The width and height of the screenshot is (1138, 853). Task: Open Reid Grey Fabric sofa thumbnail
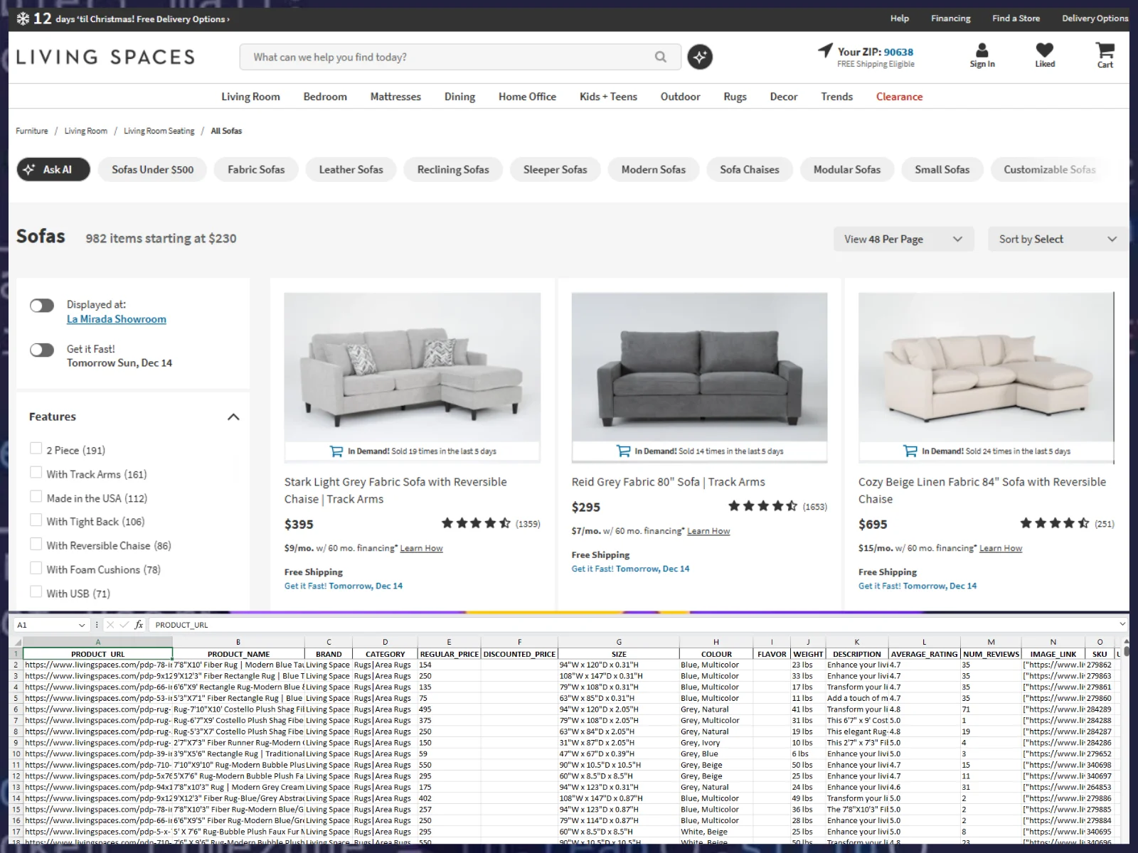(699, 367)
